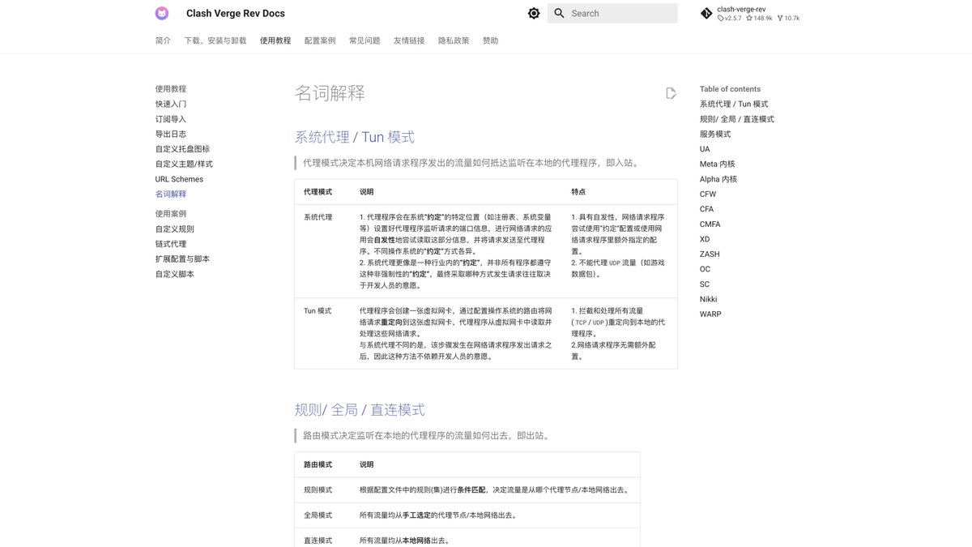Jump to 规则/ 全局 / 直连模式 in table of contents
The height and width of the screenshot is (547, 972).
(x=737, y=119)
